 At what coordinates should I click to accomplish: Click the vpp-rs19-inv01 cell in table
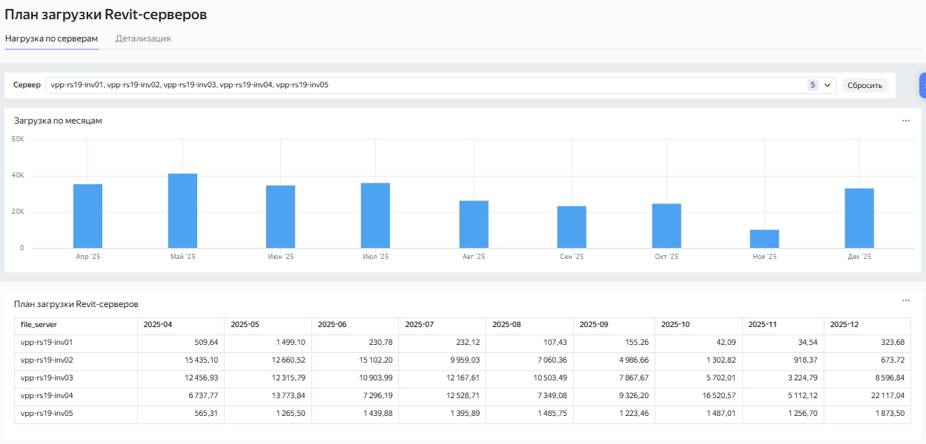click(x=46, y=343)
